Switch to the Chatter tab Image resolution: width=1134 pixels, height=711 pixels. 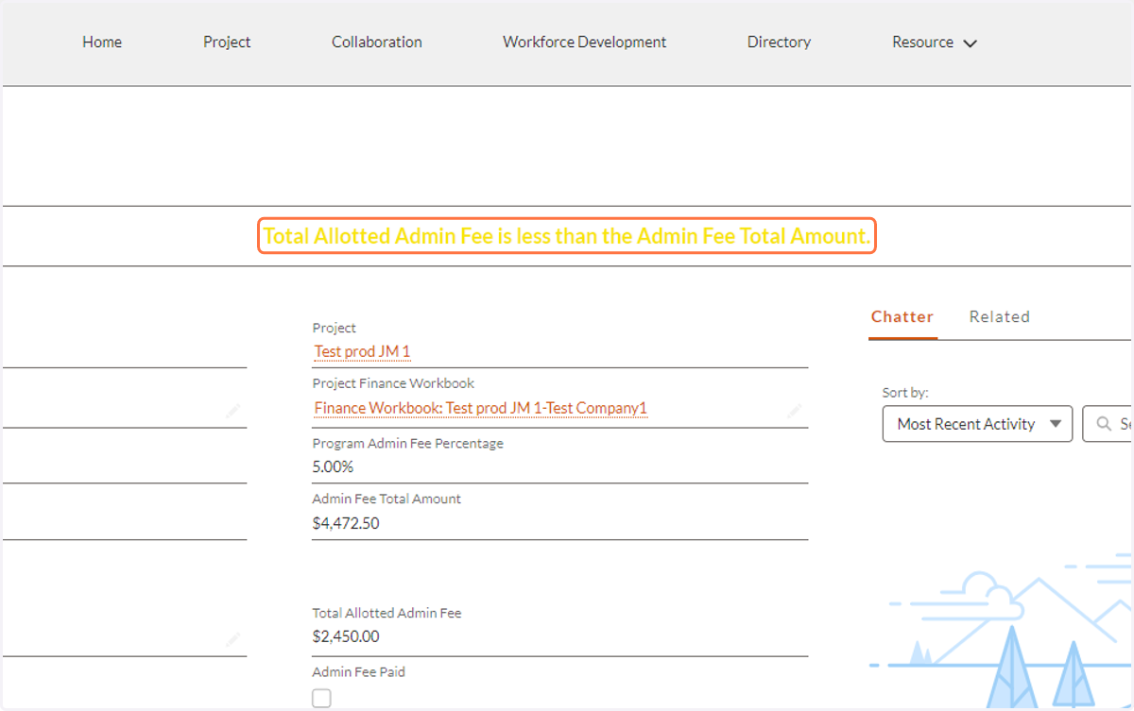(902, 317)
